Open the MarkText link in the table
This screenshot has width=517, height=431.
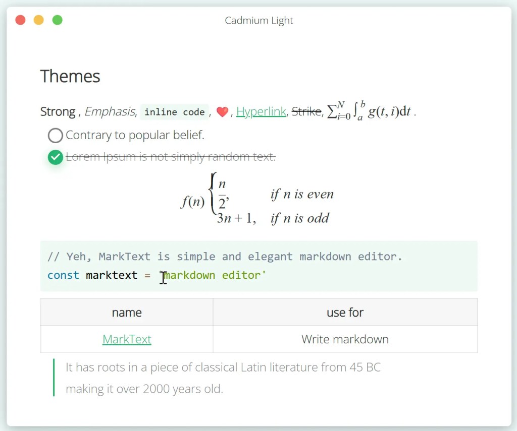coord(127,339)
